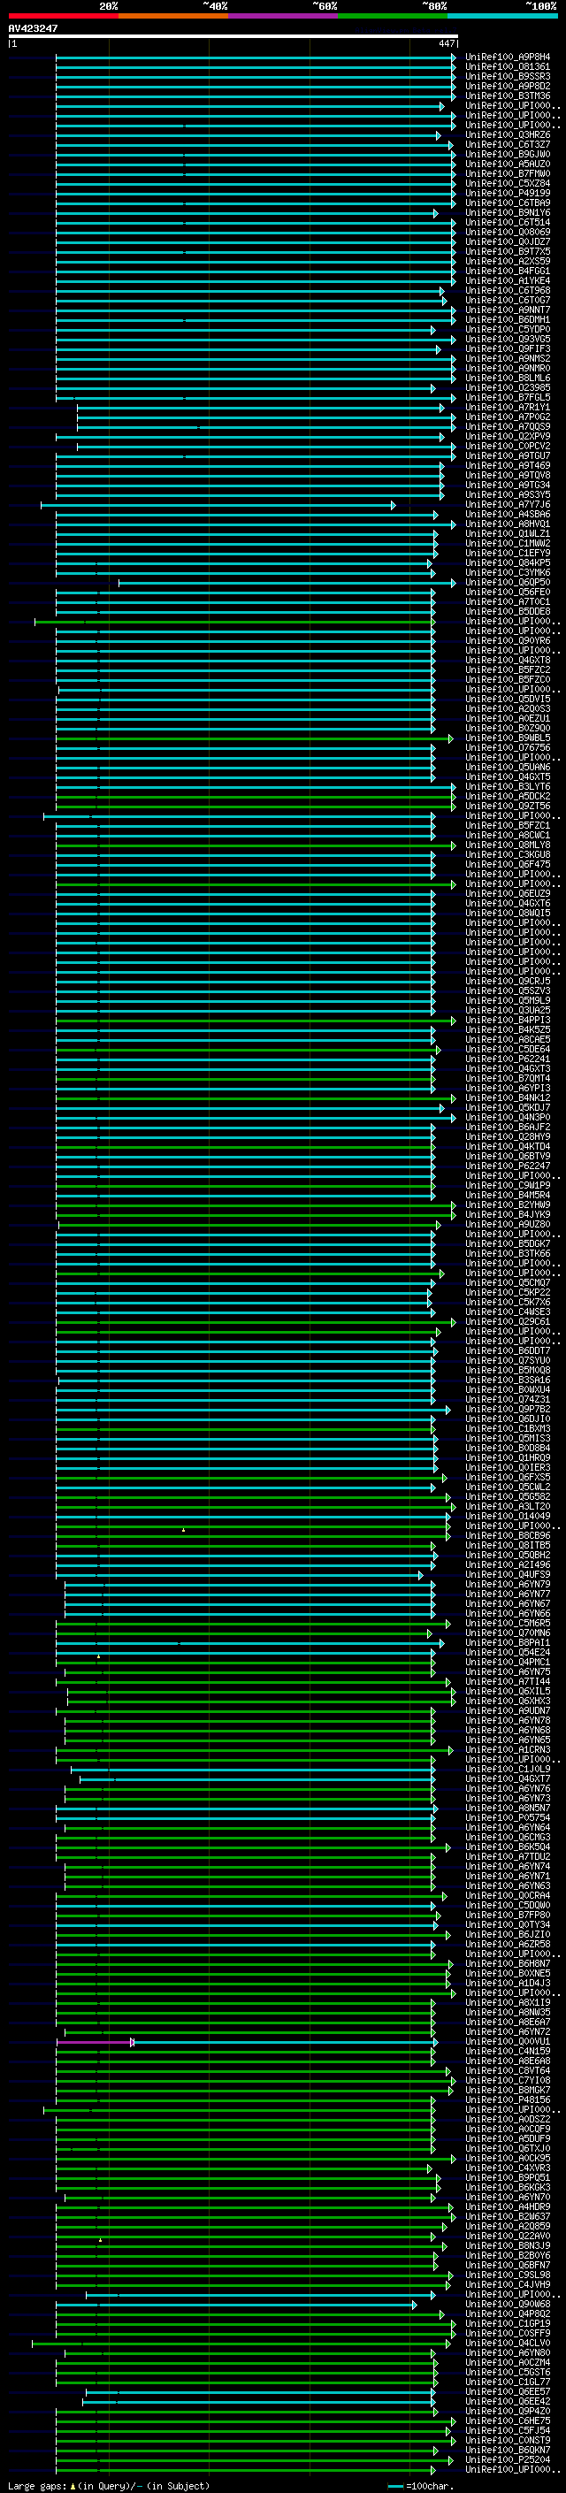The width and height of the screenshot is (566, 2493).
Task: Select hit label UniRef100_O14049
Action: click(x=508, y=1517)
